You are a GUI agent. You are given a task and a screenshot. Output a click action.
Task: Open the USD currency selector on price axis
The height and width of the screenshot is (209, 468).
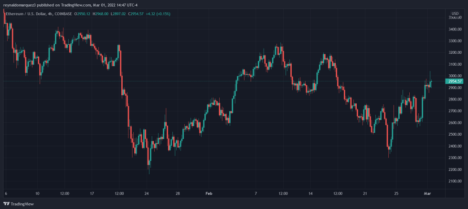[x=455, y=13]
